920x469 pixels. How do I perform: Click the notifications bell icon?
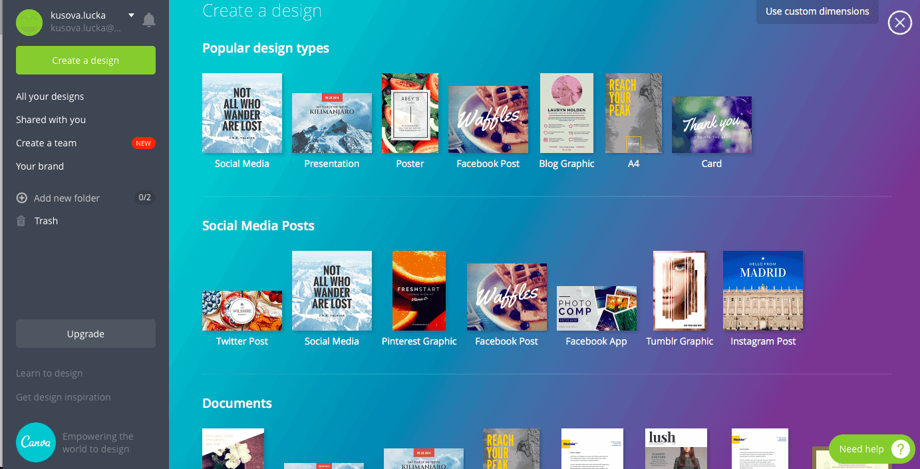coord(149,20)
